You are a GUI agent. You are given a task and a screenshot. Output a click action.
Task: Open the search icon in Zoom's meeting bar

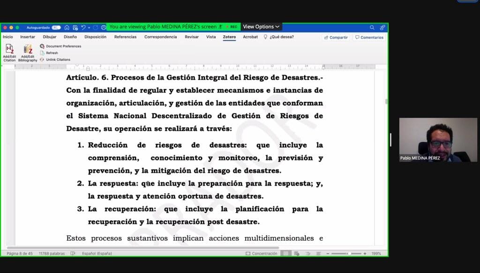click(x=373, y=28)
